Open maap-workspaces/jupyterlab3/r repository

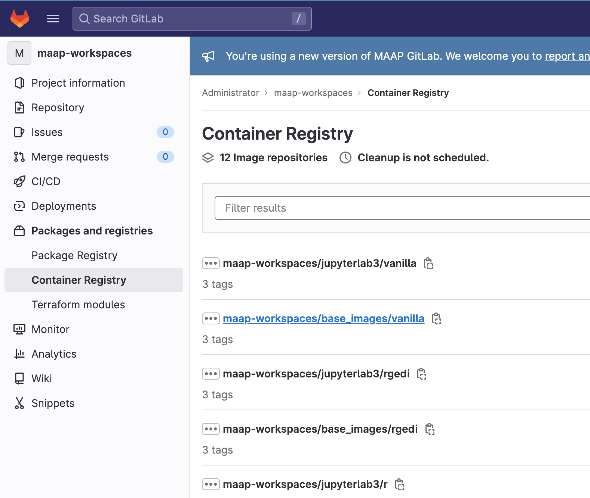tap(305, 484)
